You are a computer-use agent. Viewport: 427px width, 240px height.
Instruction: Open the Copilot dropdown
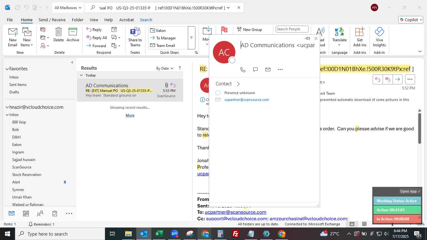[x=411, y=20]
